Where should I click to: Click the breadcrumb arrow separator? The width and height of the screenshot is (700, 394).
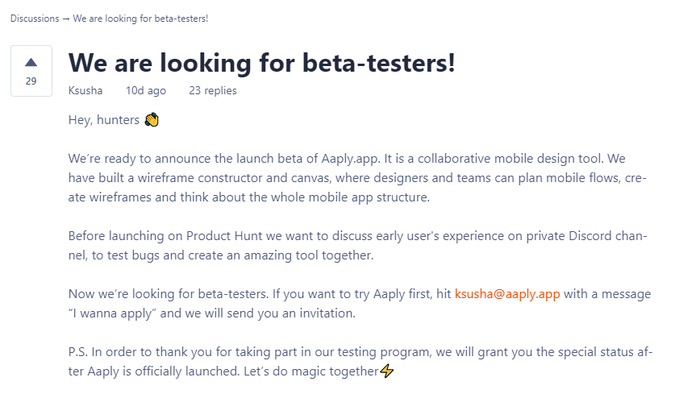pos(66,19)
